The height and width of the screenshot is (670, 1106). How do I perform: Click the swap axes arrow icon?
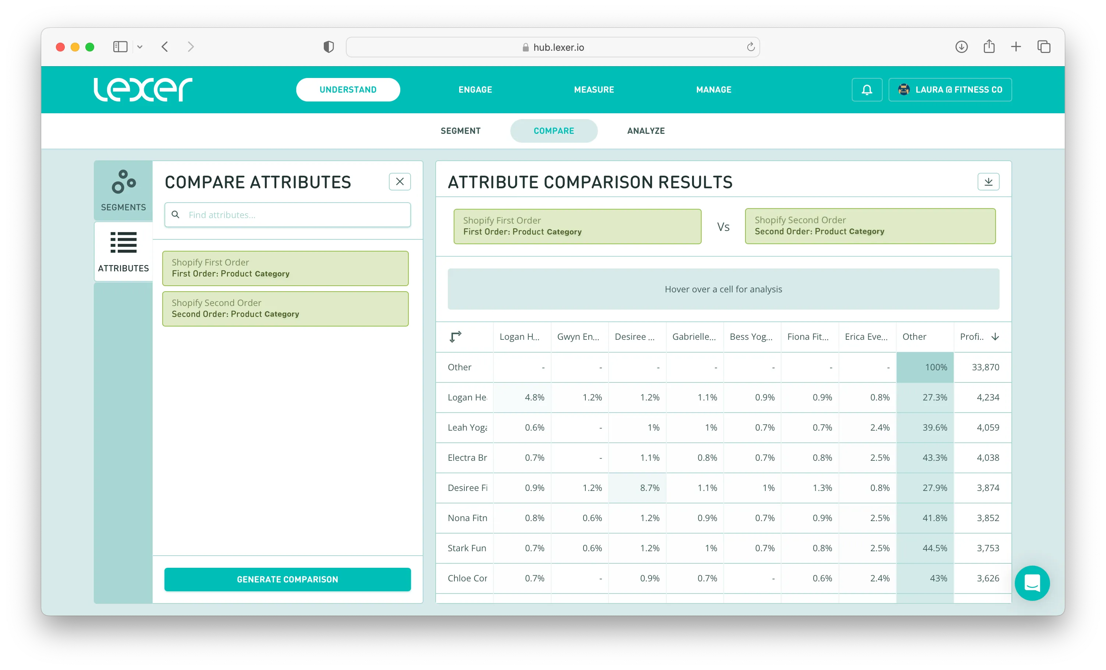[455, 336]
